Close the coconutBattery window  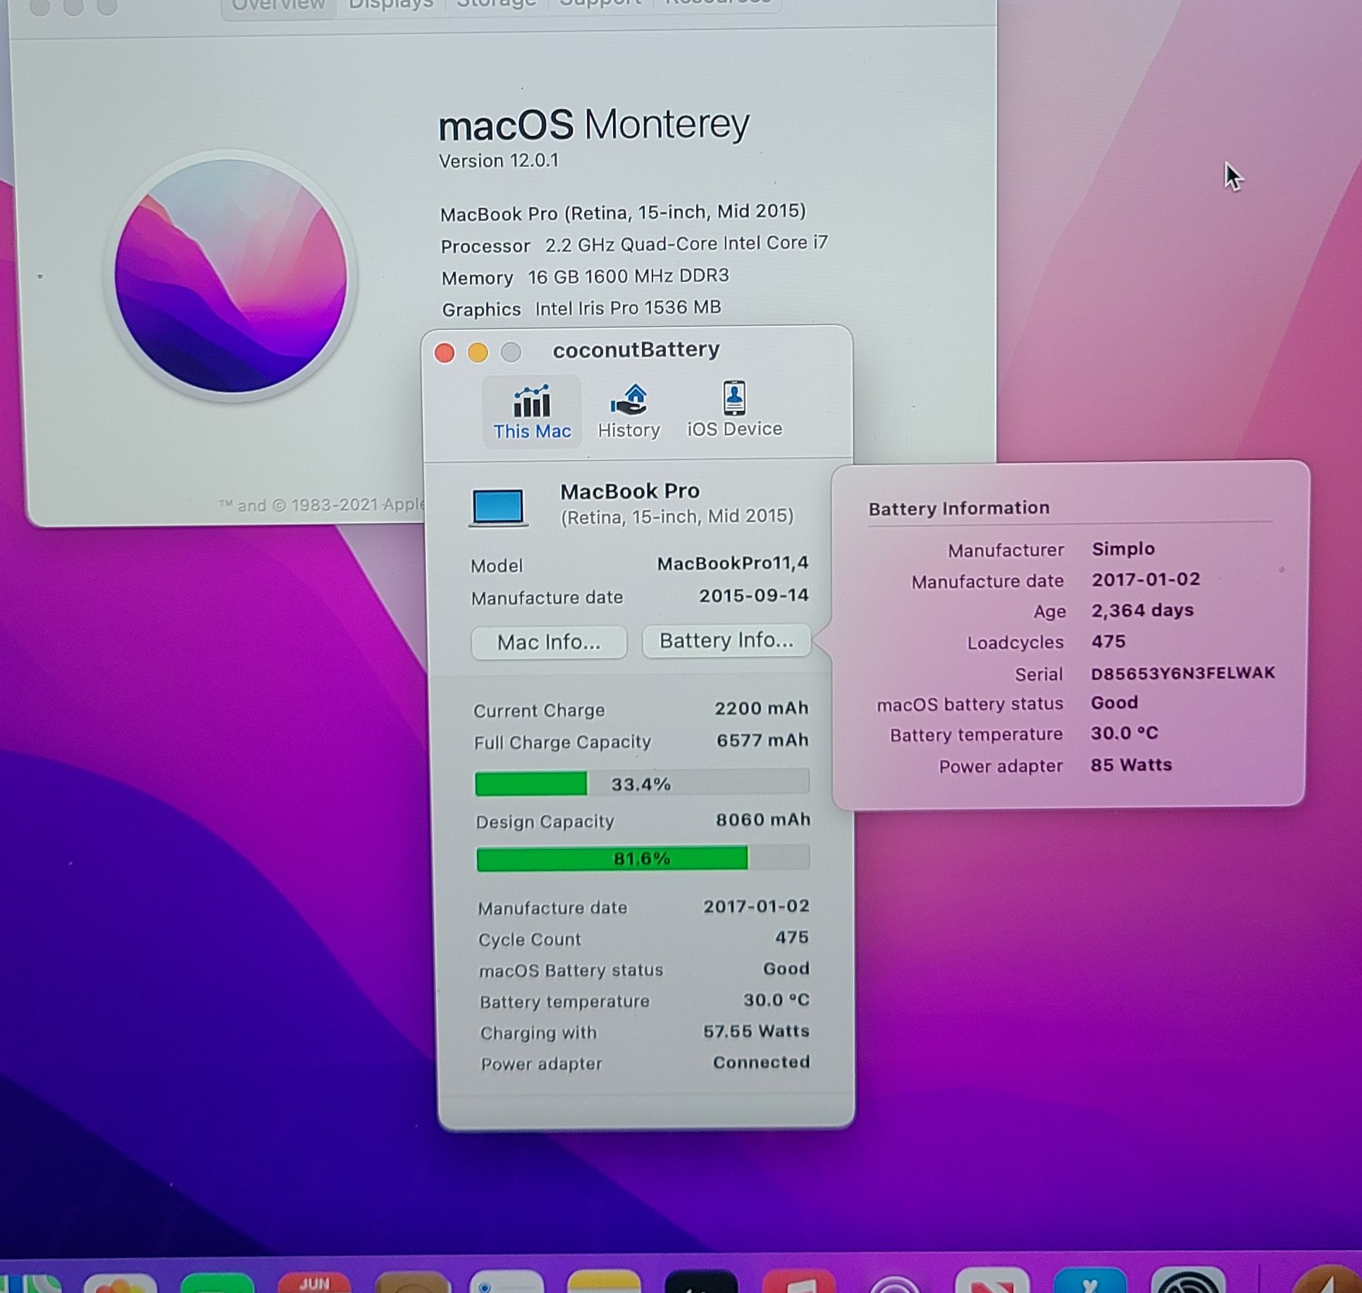445,352
